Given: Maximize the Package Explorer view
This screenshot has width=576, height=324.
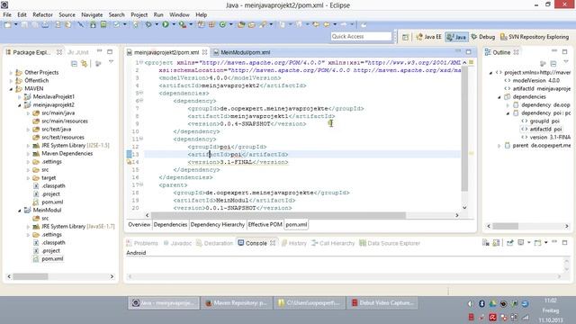Looking at the screenshot, I should click(110, 52).
